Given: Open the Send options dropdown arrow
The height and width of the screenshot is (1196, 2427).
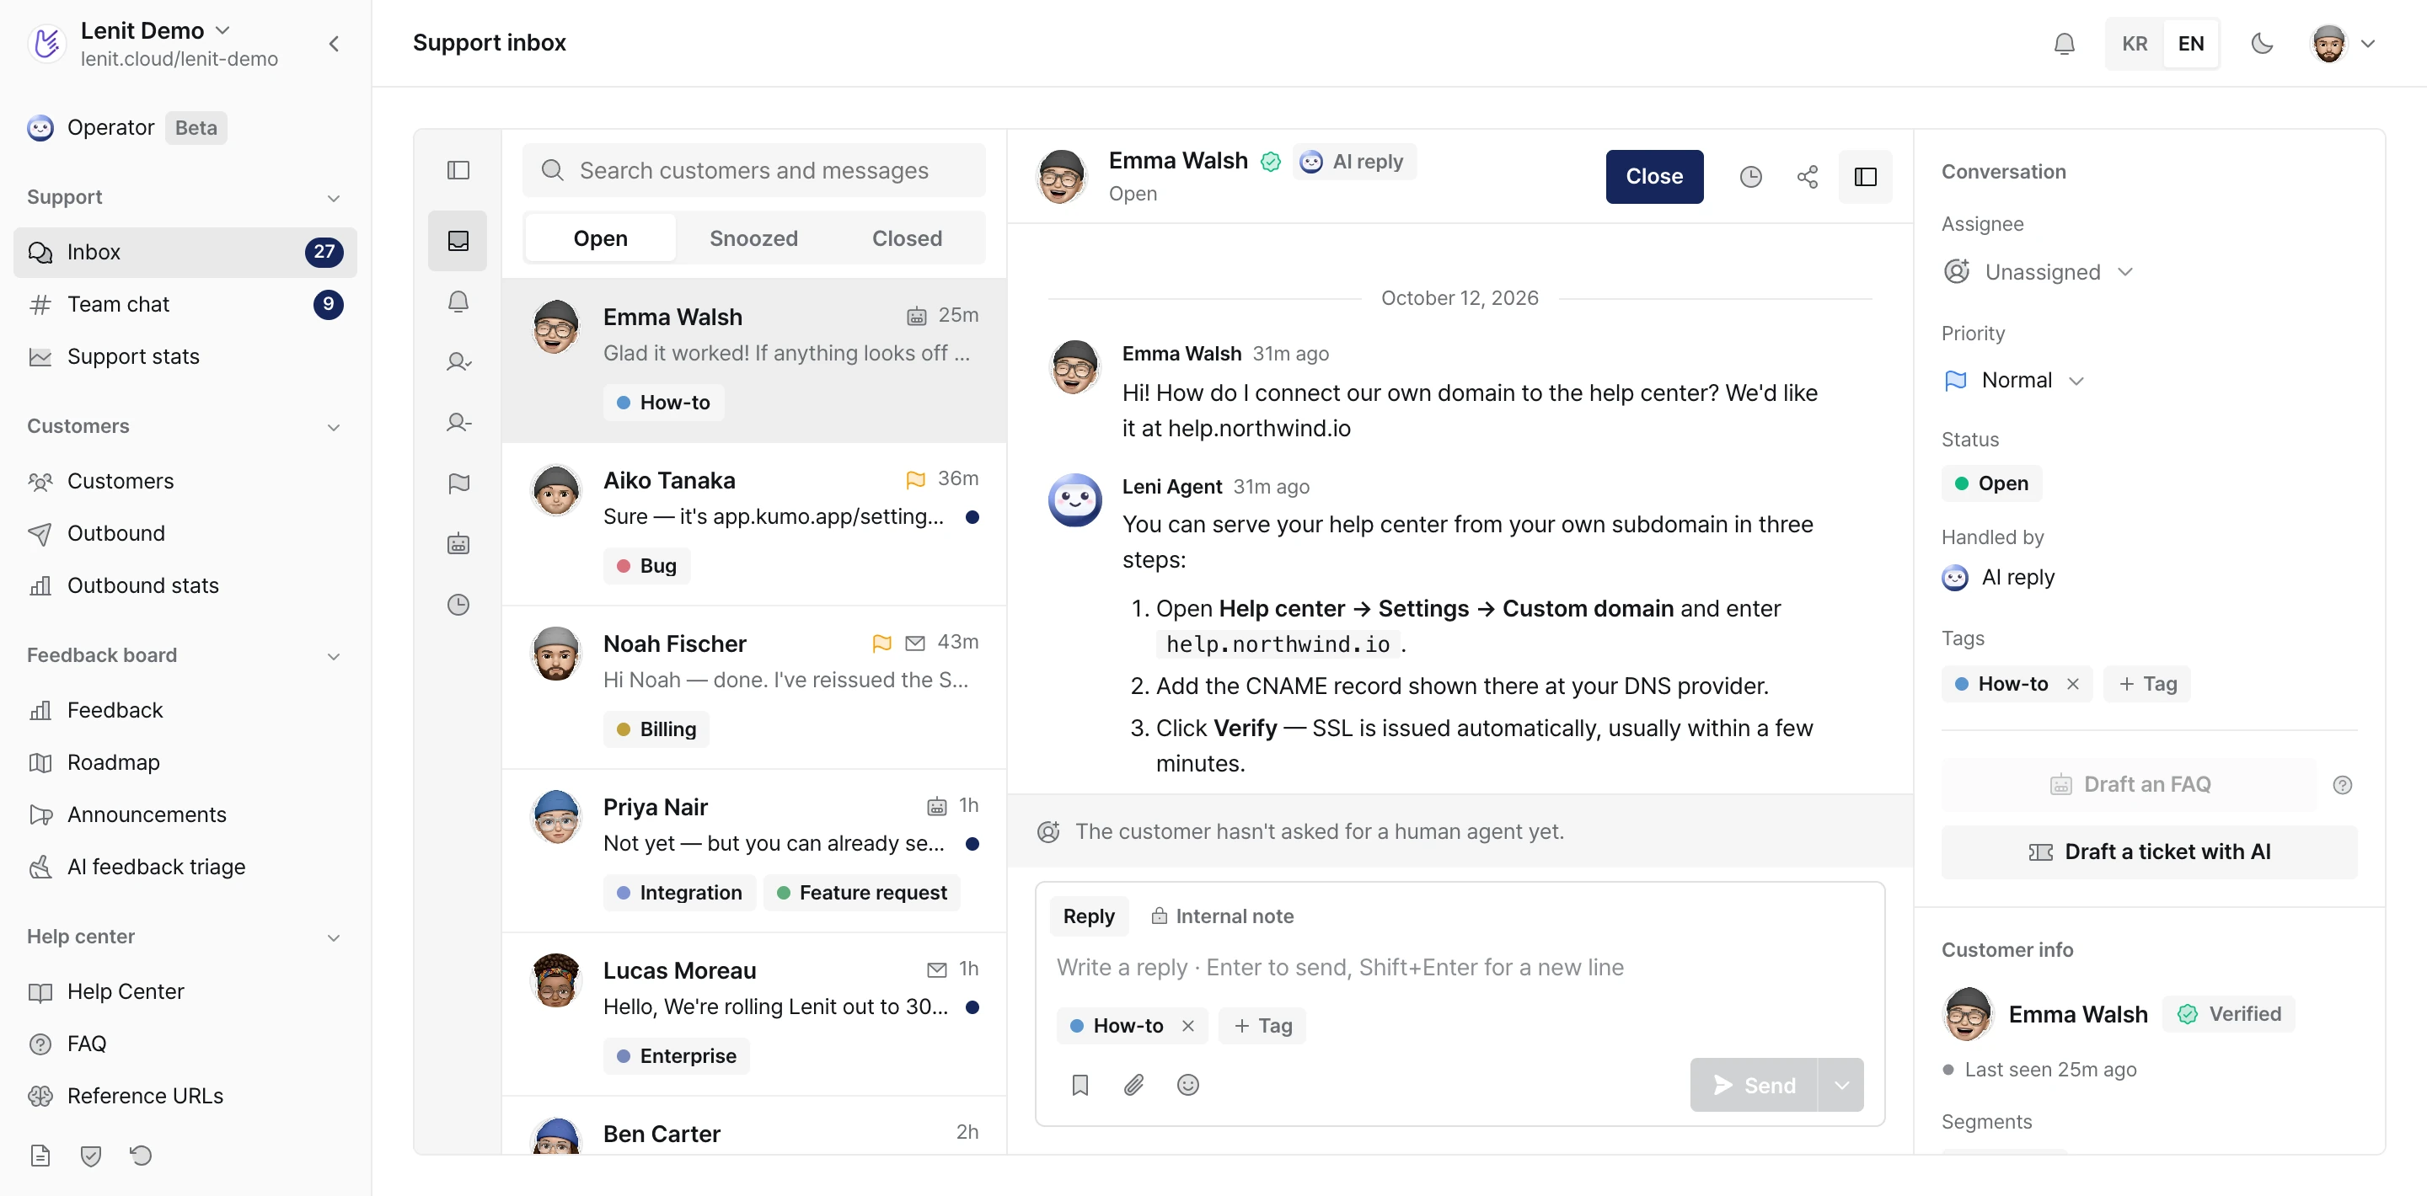Looking at the screenshot, I should coord(1841,1085).
